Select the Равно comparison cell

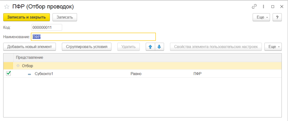tap(136, 74)
